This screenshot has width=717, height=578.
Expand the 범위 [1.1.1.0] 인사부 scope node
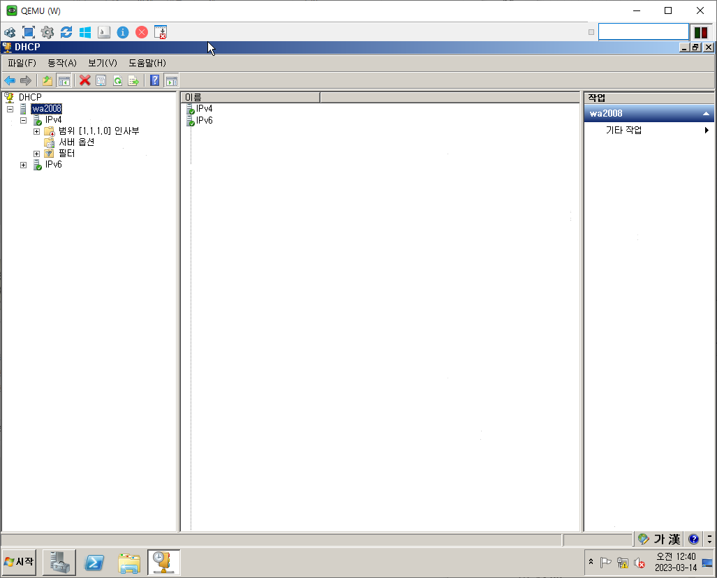(36, 131)
